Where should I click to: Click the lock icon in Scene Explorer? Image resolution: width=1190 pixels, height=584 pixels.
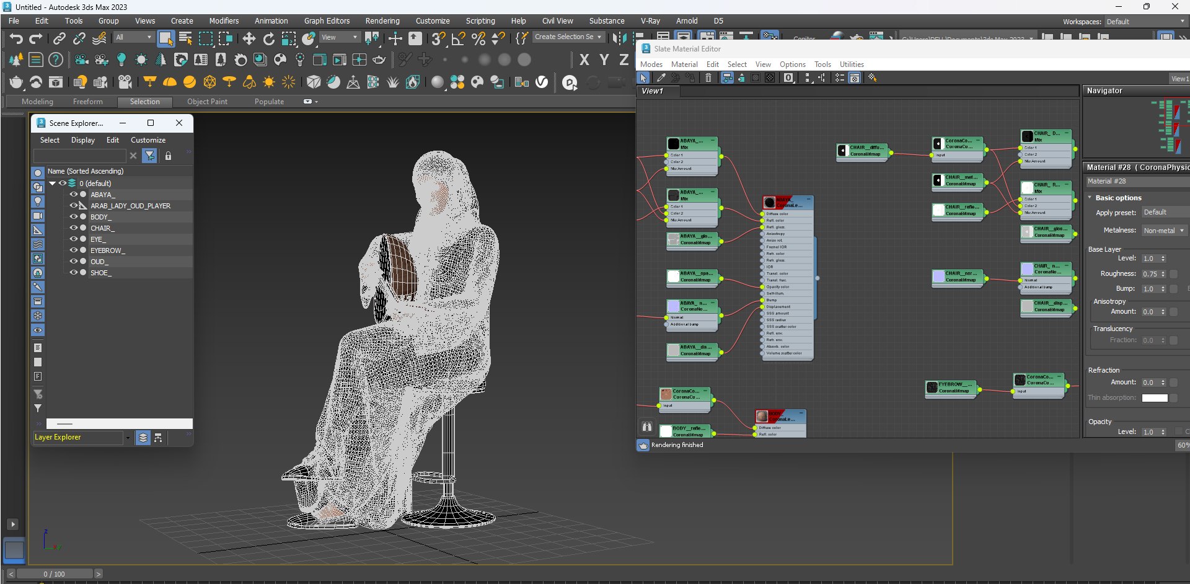[x=168, y=156]
